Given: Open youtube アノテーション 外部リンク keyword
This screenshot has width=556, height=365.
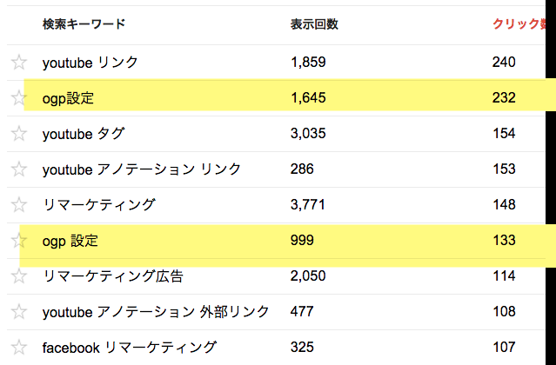Looking at the screenshot, I should tap(156, 311).
